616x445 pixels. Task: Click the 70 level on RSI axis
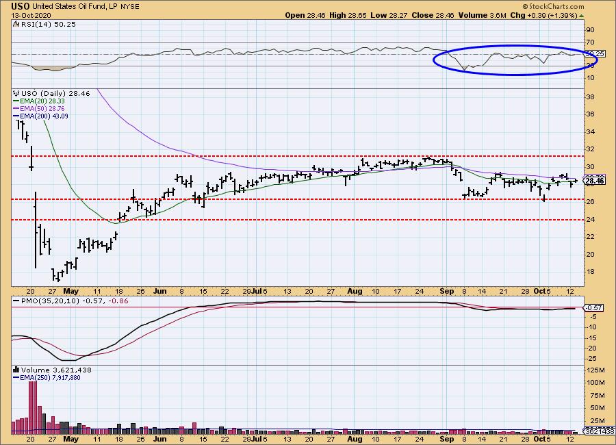590,42
